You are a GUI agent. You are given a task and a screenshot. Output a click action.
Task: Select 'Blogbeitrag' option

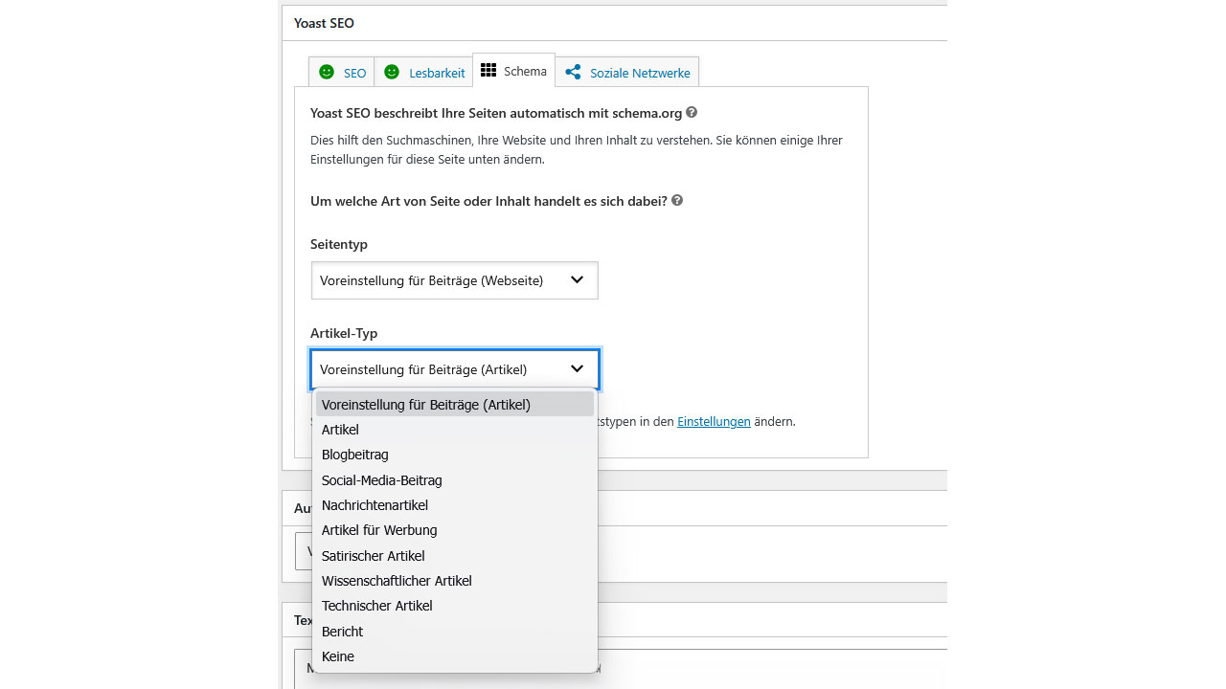pyautogui.click(x=455, y=455)
